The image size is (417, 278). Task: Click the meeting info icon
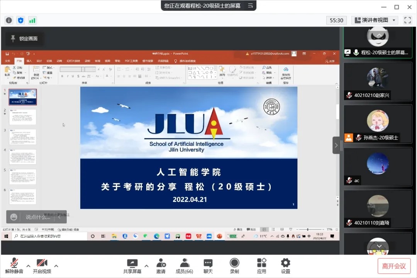coord(9,20)
